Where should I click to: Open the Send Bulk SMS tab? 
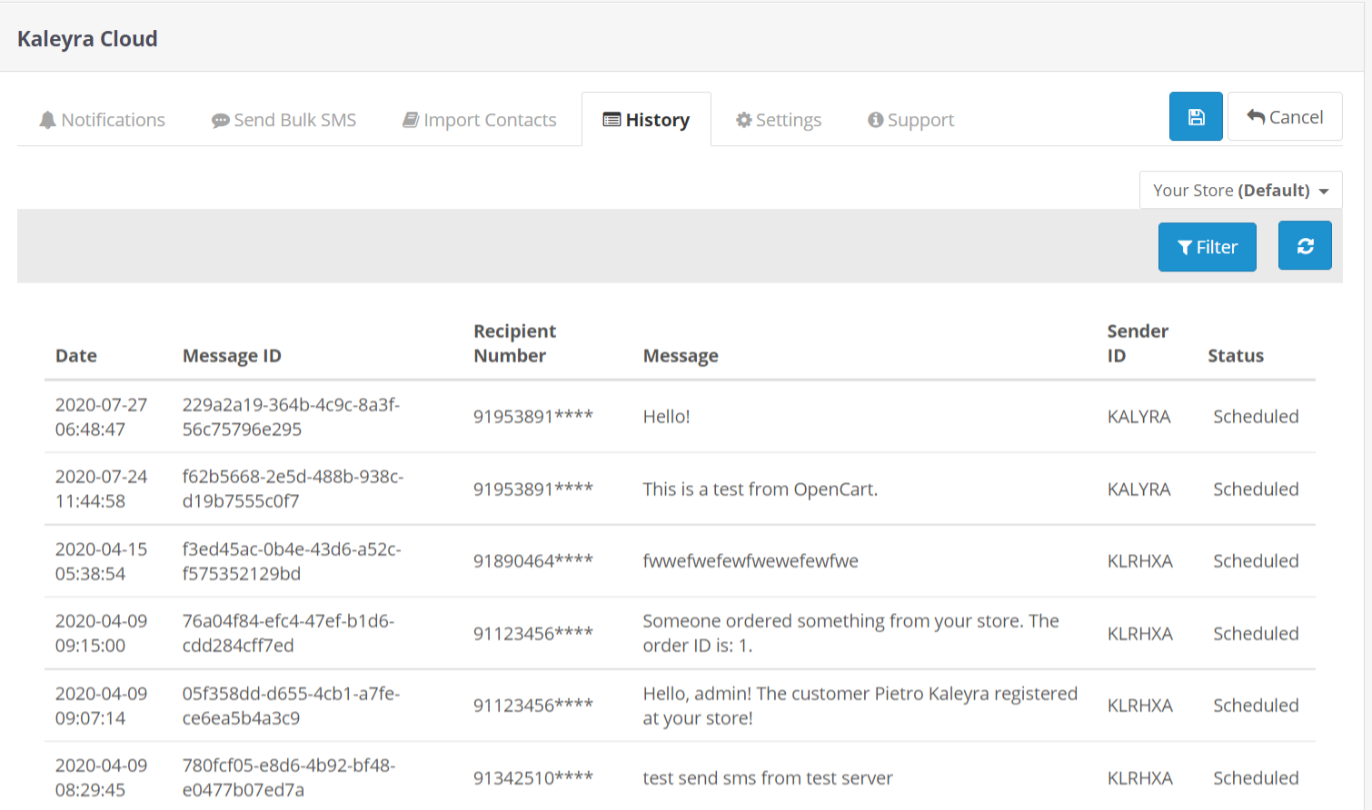point(283,120)
